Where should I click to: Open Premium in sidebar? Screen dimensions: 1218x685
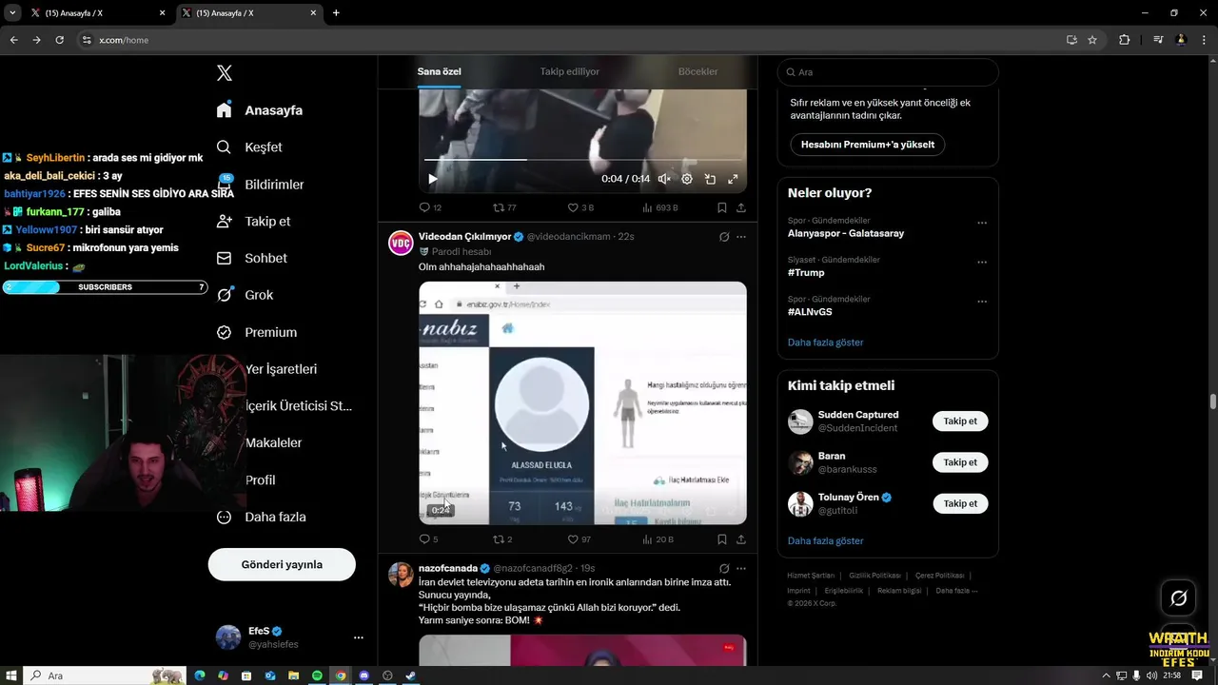(x=256, y=332)
